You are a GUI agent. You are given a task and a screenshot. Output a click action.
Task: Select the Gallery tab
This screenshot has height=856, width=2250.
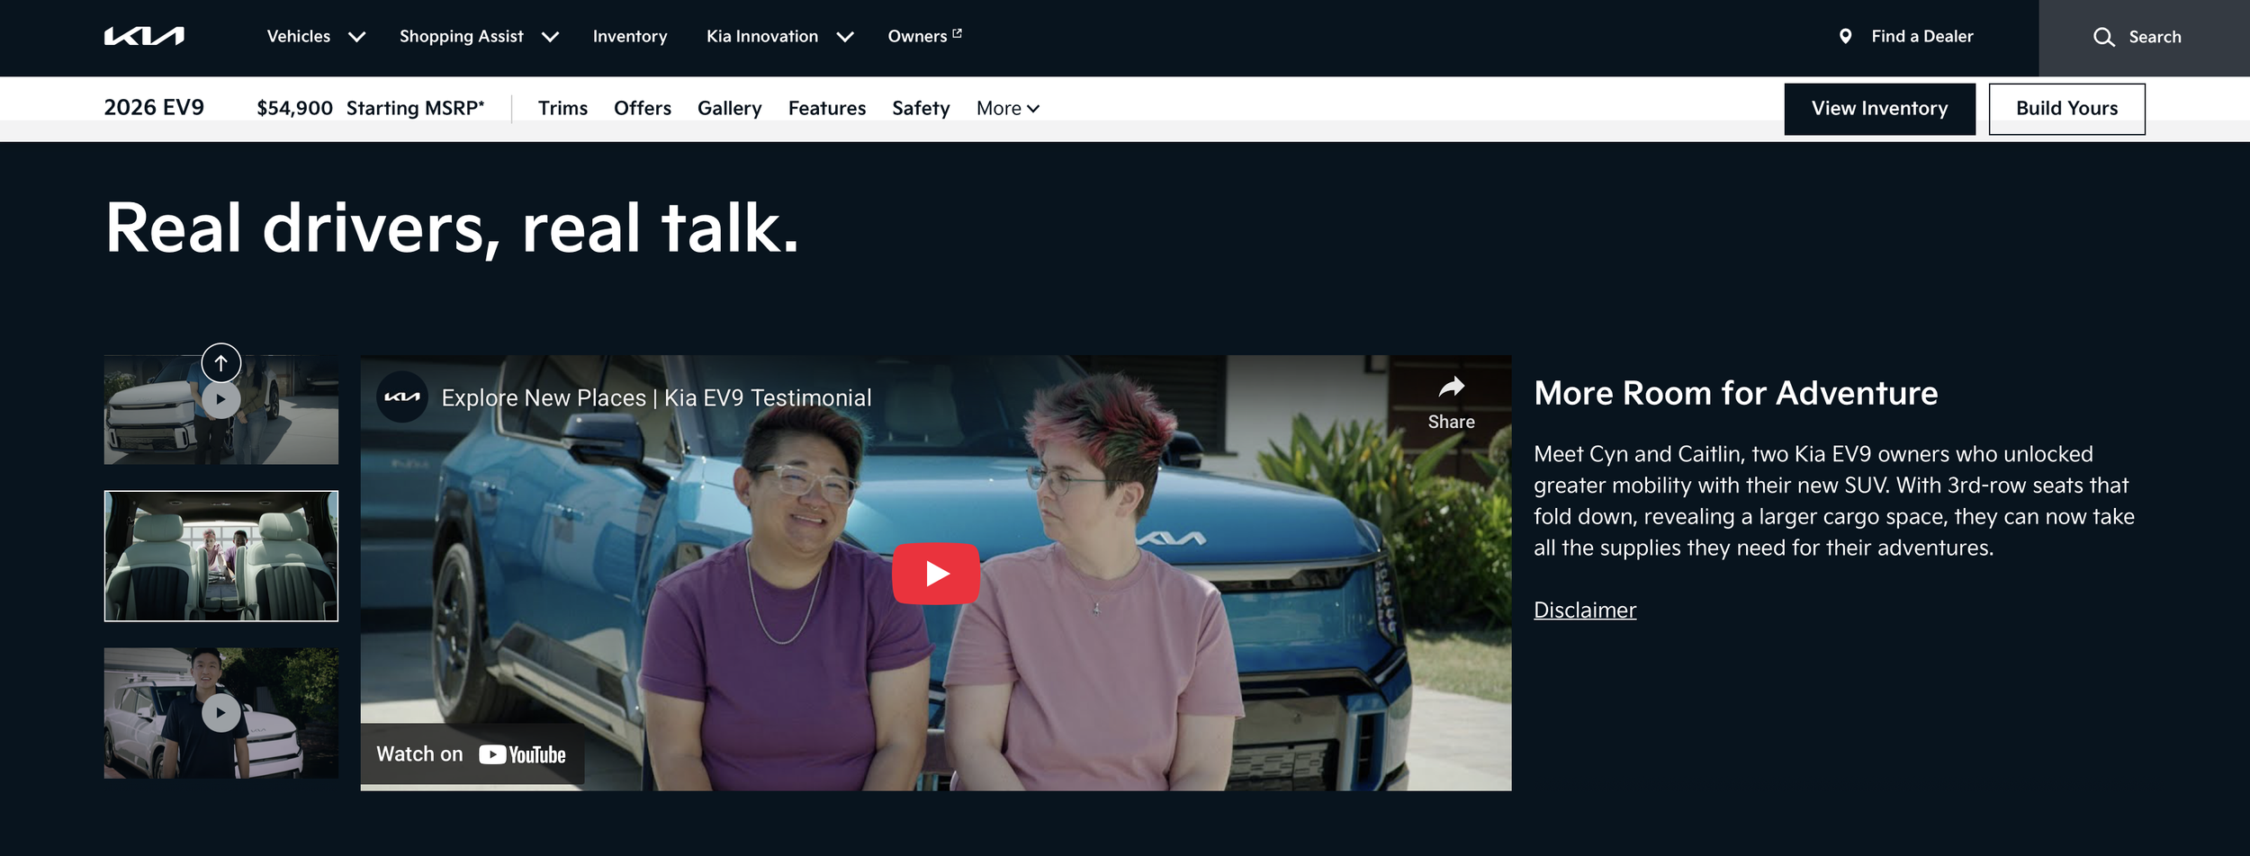tap(729, 108)
